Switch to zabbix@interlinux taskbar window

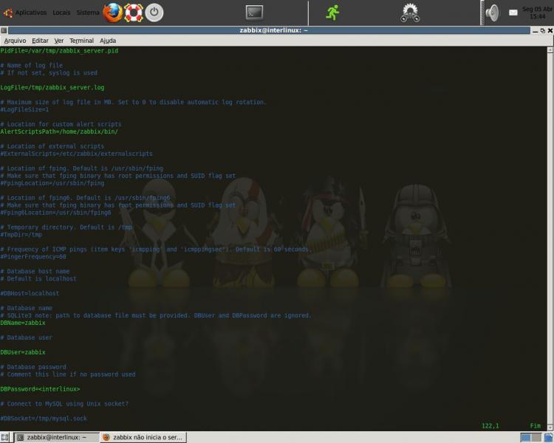57,437
